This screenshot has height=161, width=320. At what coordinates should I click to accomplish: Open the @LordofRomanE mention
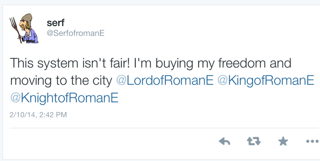[x=165, y=80]
